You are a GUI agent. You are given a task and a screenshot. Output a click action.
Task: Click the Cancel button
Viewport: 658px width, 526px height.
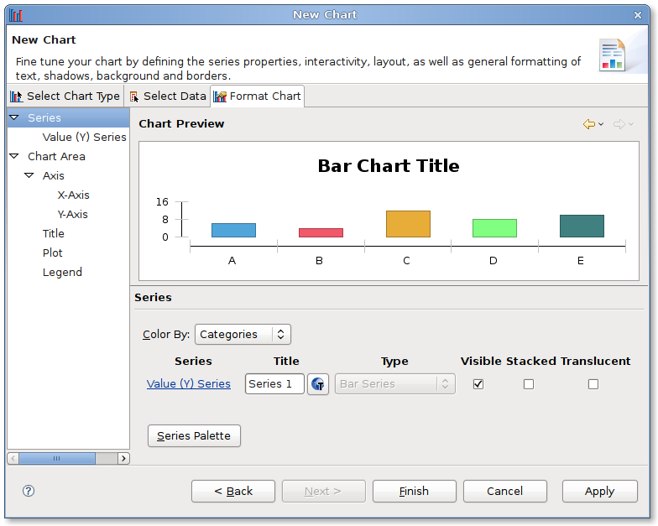coord(505,492)
